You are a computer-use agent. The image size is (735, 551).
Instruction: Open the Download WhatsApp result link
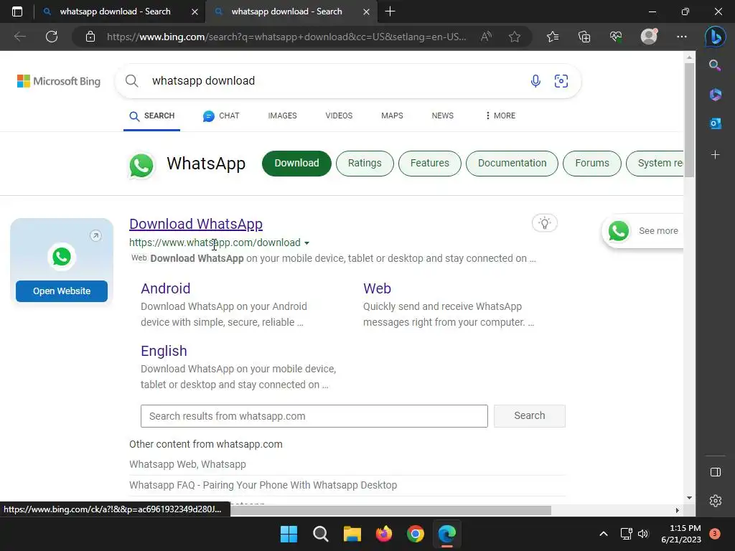coord(196,224)
